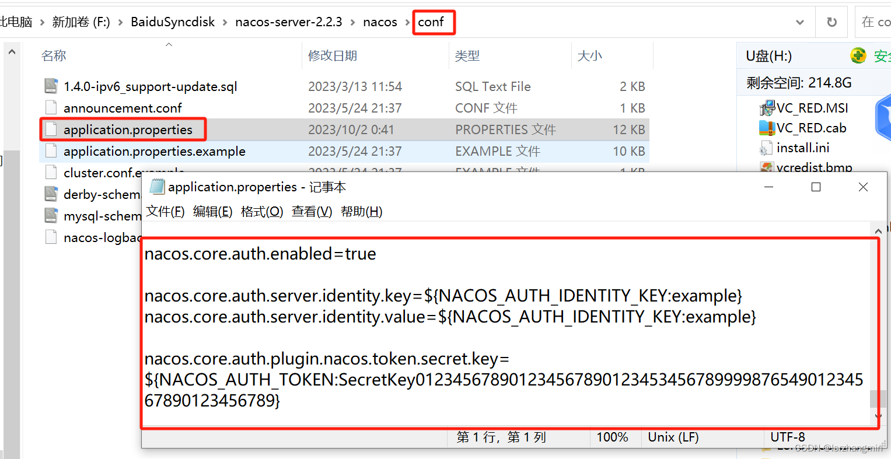Navigate to the conf breadcrumb item

pyautogui.click(x=434, y=22)
